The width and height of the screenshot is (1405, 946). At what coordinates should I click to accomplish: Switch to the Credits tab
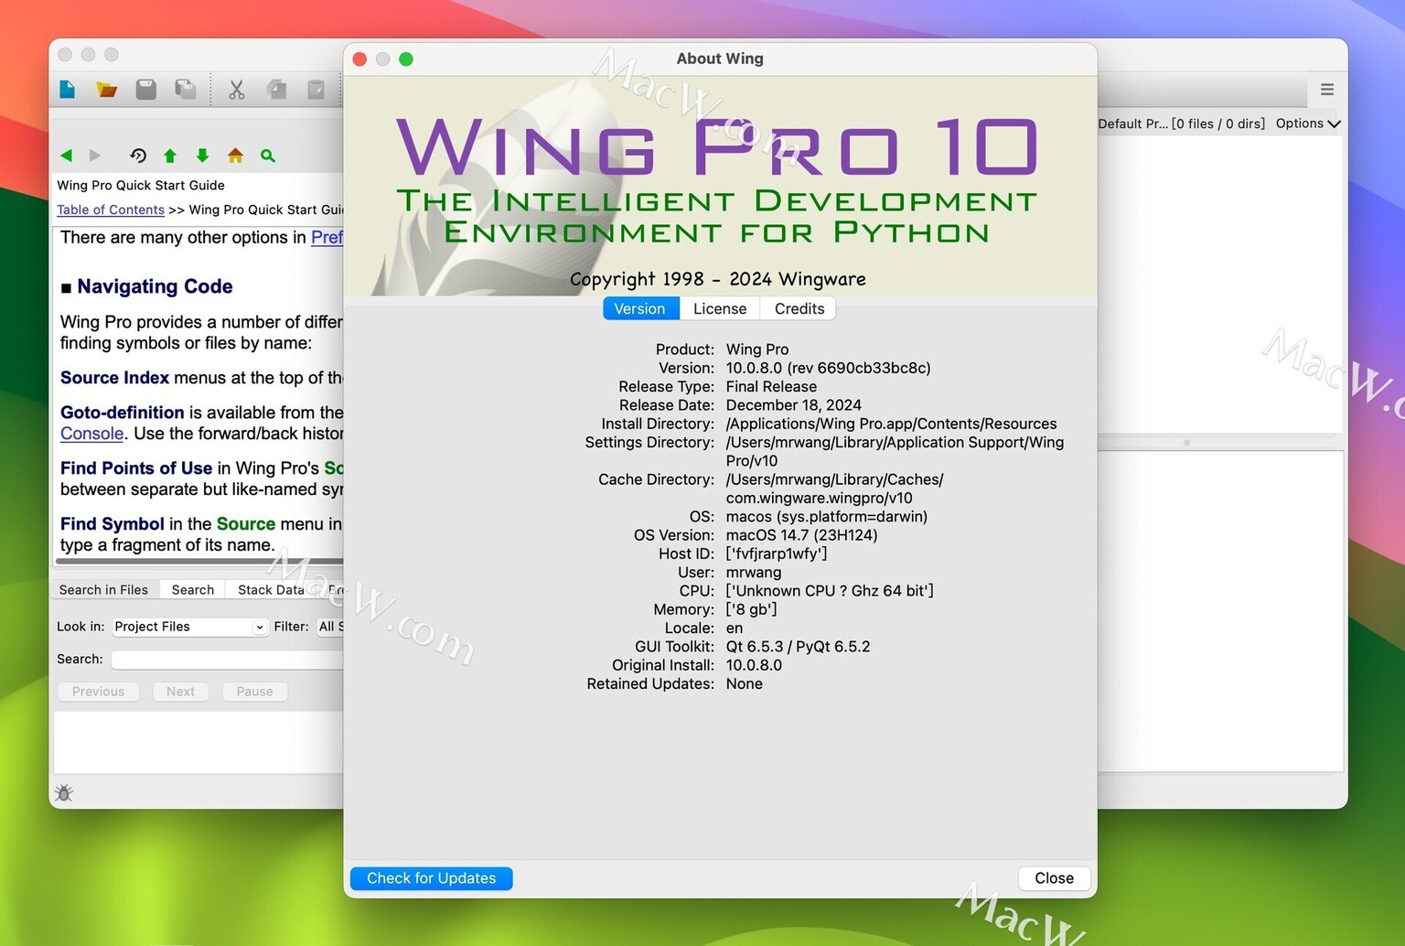tap(799, 308)
